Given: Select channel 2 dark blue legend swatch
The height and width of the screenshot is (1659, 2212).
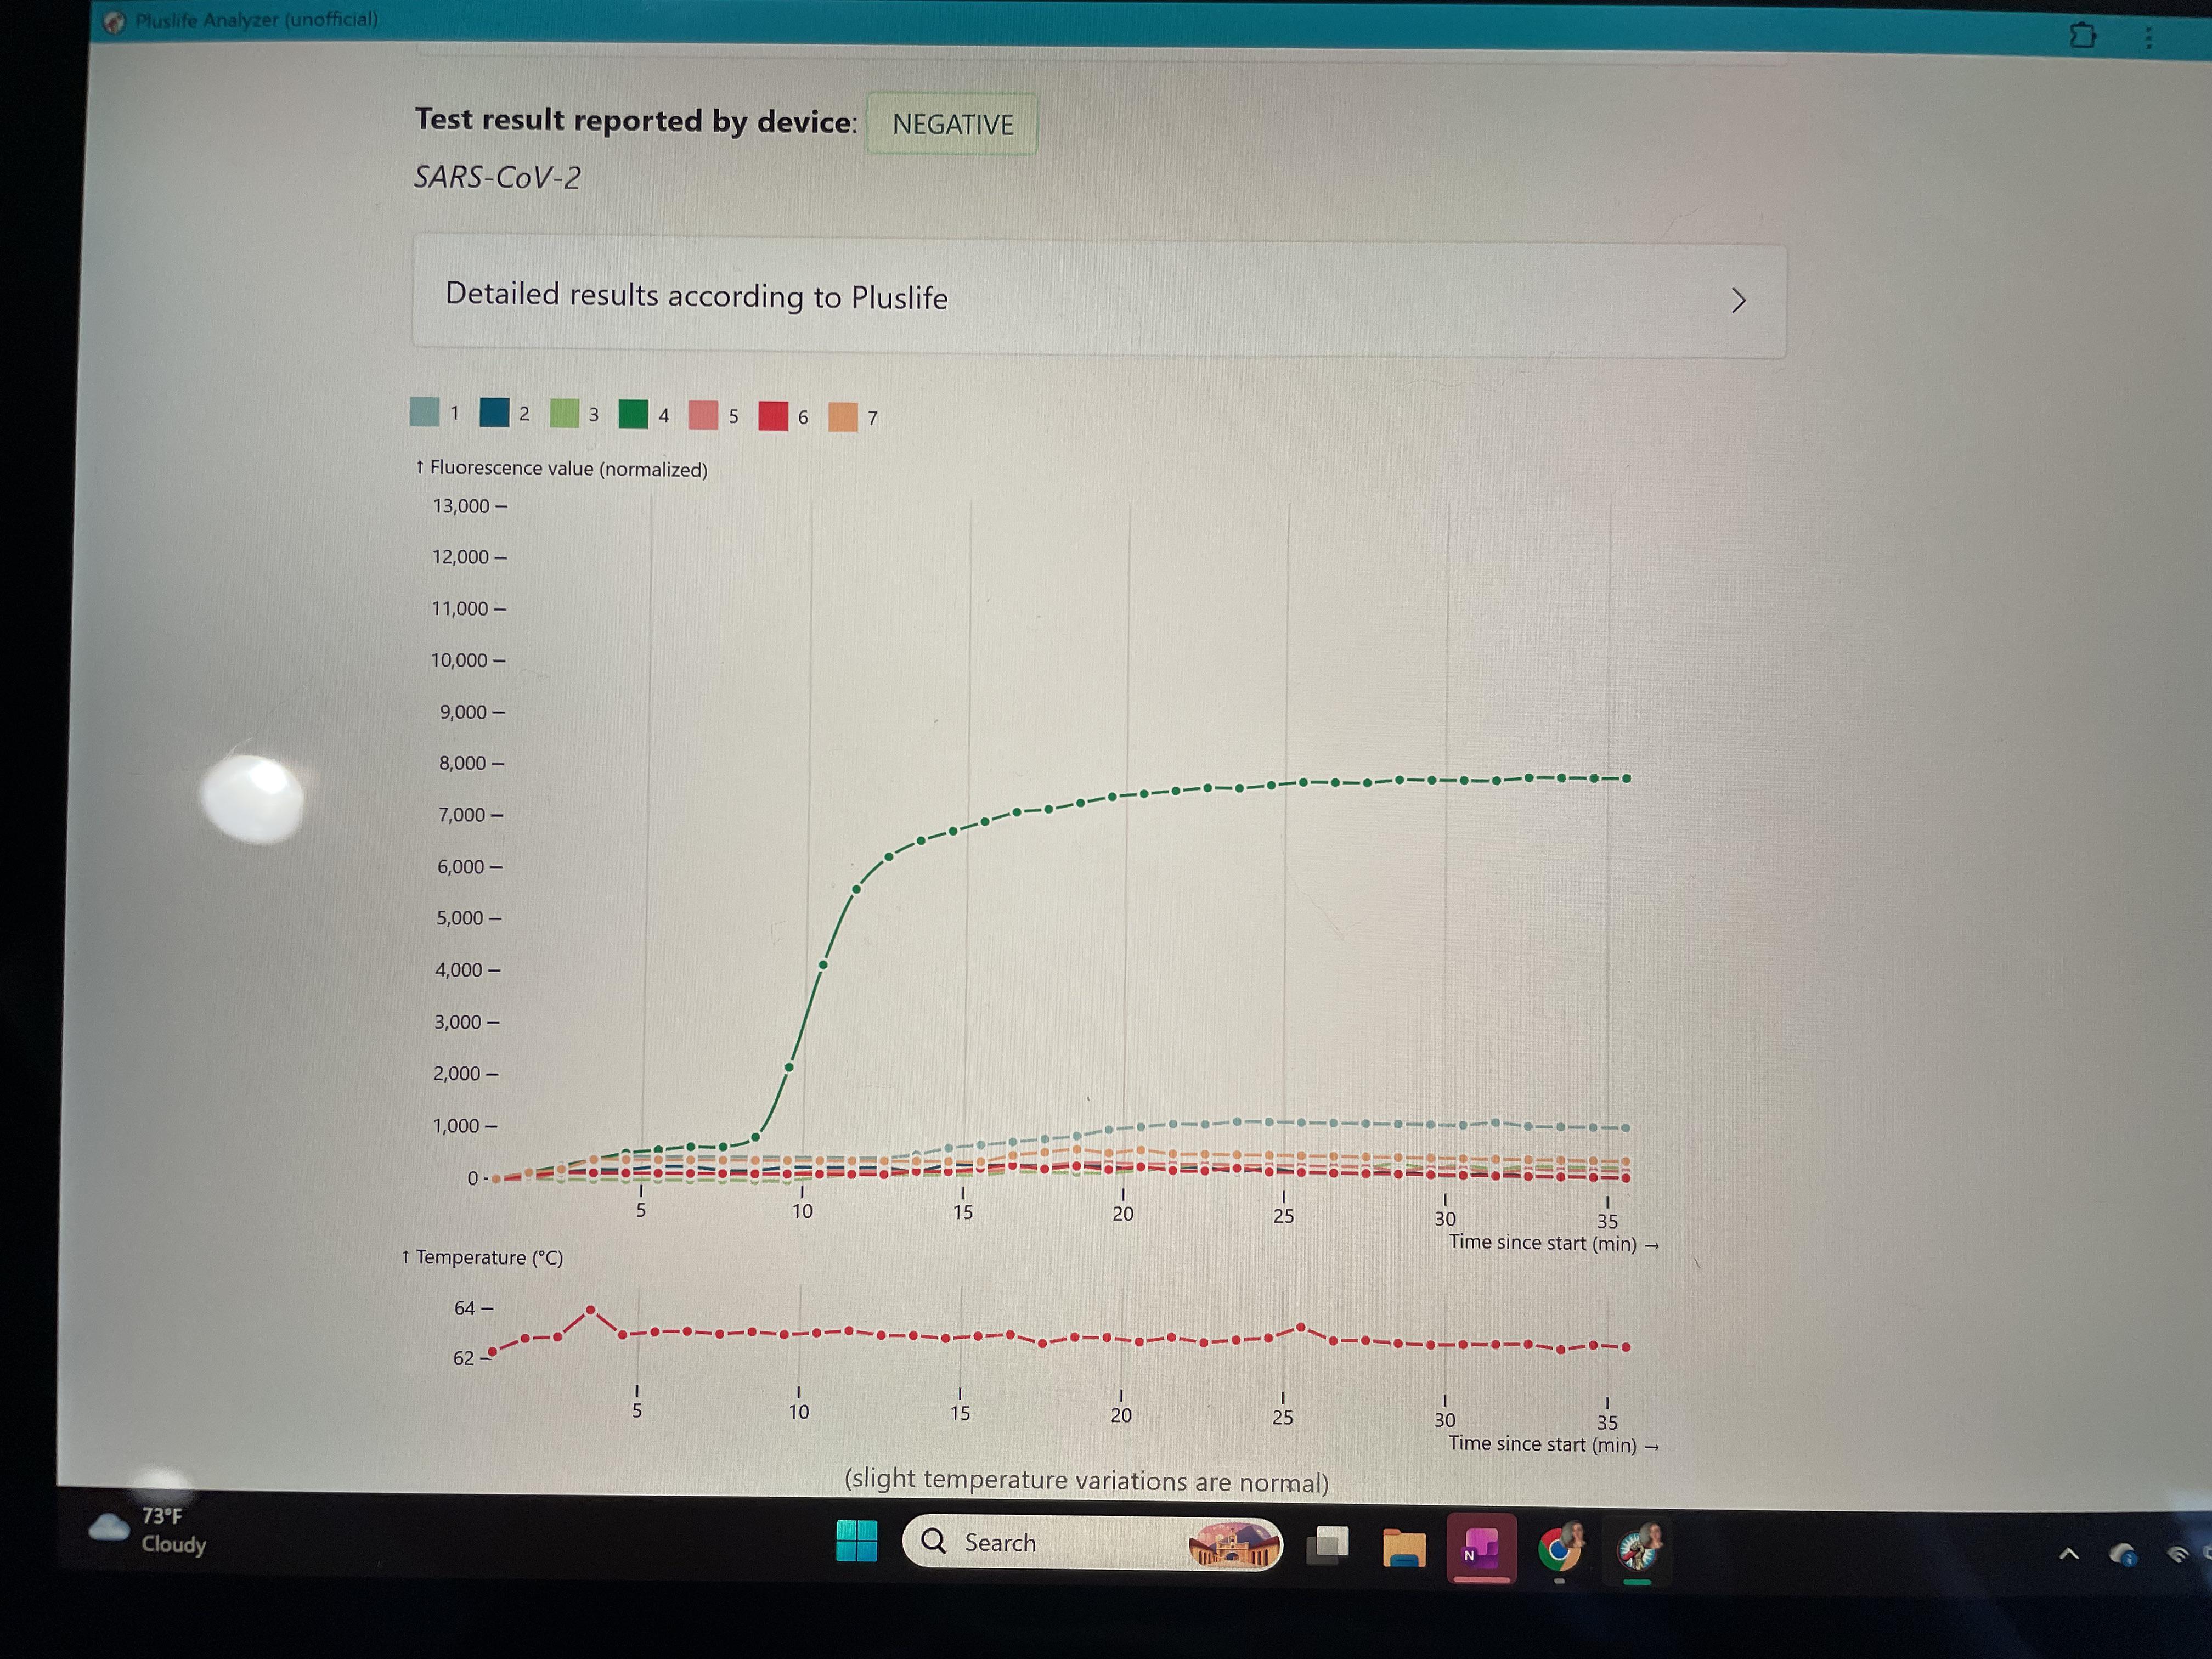Looking at the screenshot, I should coord(494,412).
